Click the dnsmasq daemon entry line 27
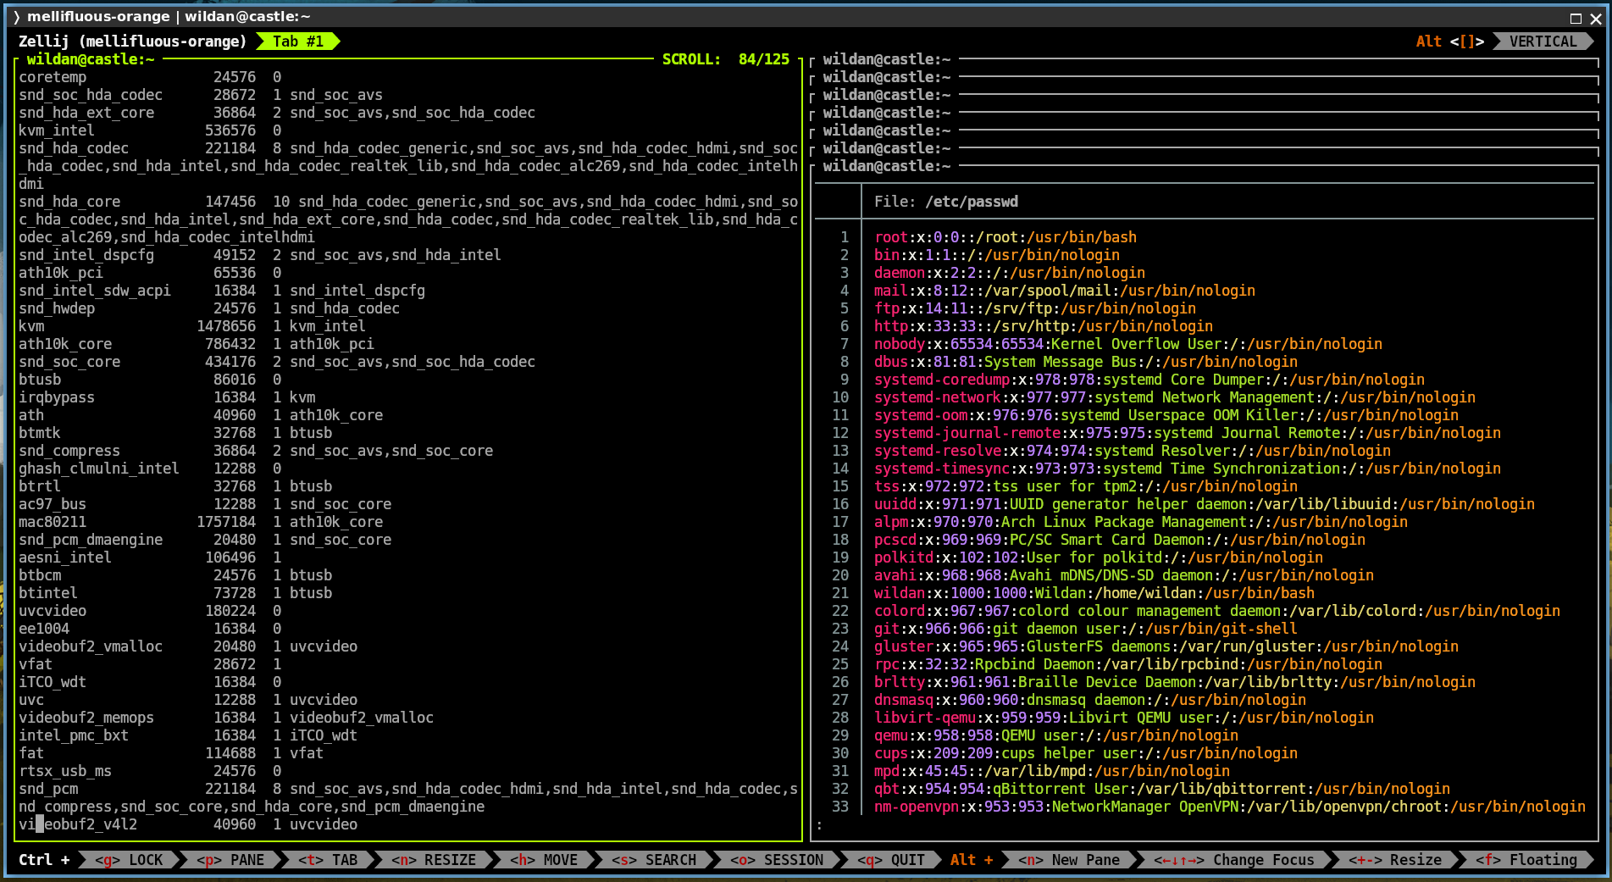The height and width of the screenshot is (882, 1612). [1090, 700]
